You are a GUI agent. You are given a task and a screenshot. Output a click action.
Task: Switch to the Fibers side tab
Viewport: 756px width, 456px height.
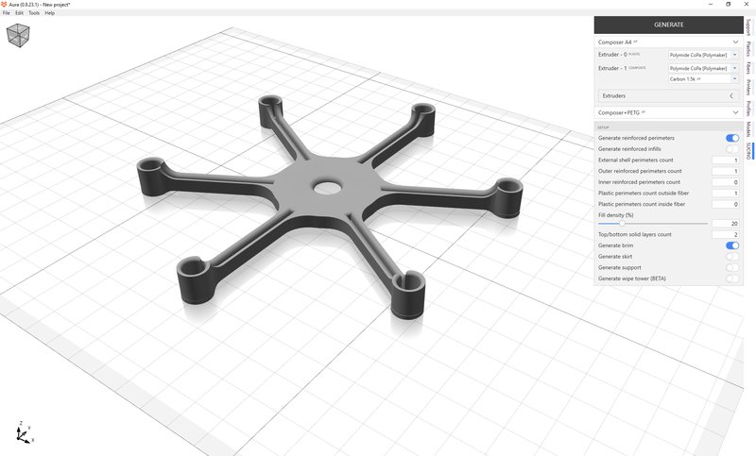748,71
